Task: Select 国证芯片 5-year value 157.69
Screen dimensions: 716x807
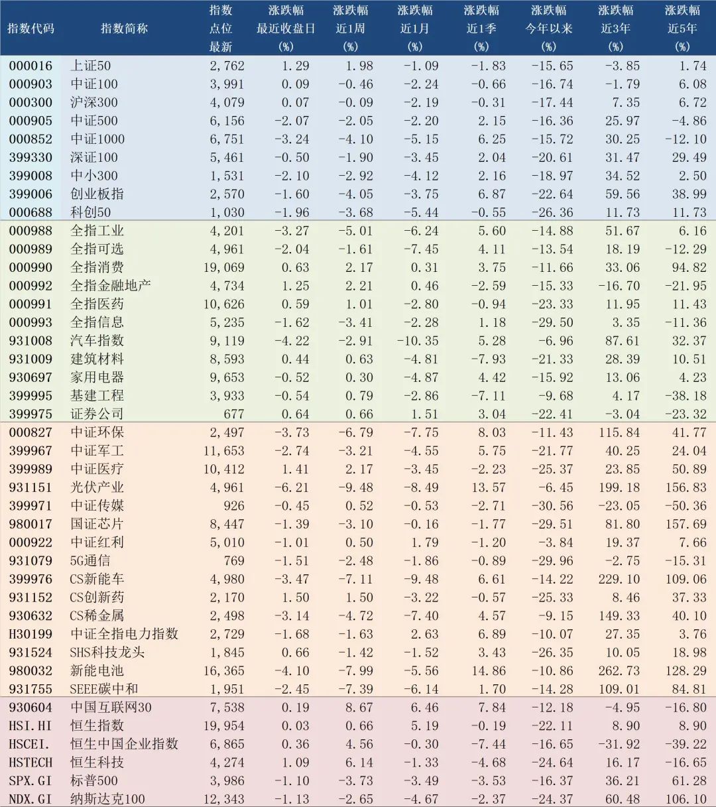Action: pyautogui.click(x=686, y=524)
